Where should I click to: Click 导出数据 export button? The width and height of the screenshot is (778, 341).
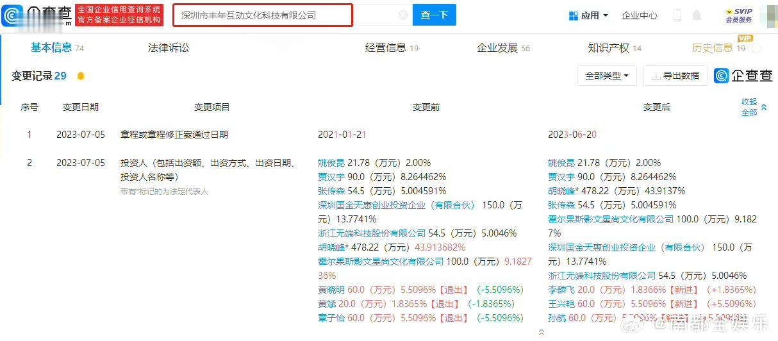pyautogui.click(x=675, y=76)
